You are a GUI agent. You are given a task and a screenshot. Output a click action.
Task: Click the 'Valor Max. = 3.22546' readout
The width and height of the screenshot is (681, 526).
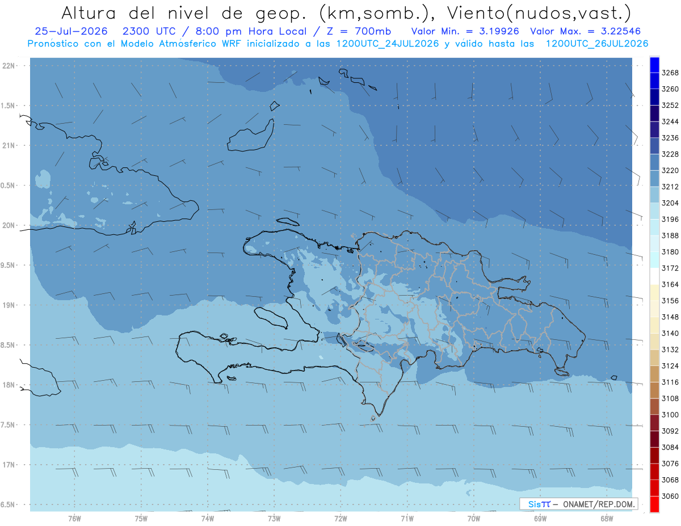(x=586, y=32)
